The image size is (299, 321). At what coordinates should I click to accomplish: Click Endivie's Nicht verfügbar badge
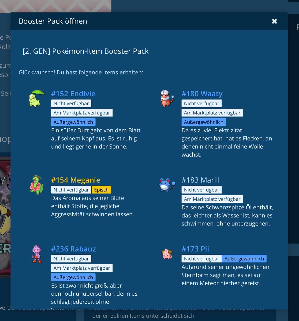point(71,104)
